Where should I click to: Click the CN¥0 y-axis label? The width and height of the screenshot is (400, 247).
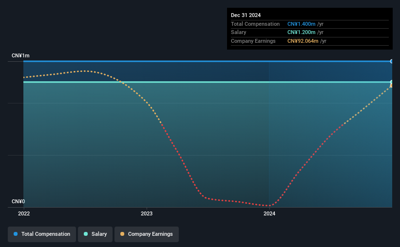[19, 201]
